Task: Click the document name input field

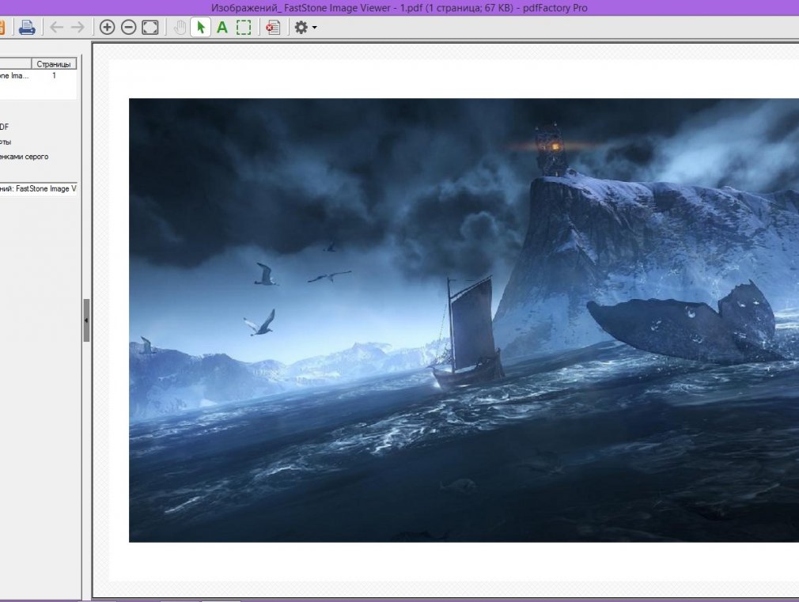Action: click(x=38, y=188)
